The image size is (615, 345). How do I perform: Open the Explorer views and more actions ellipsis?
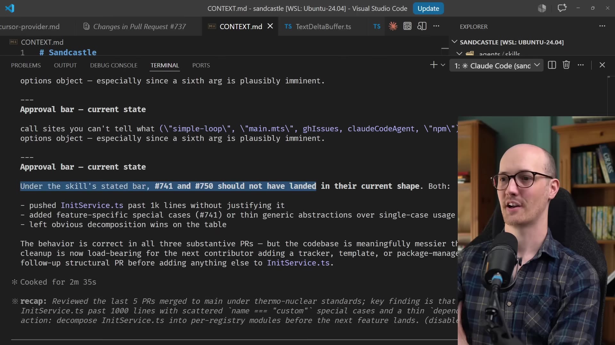tap(602, 26)
